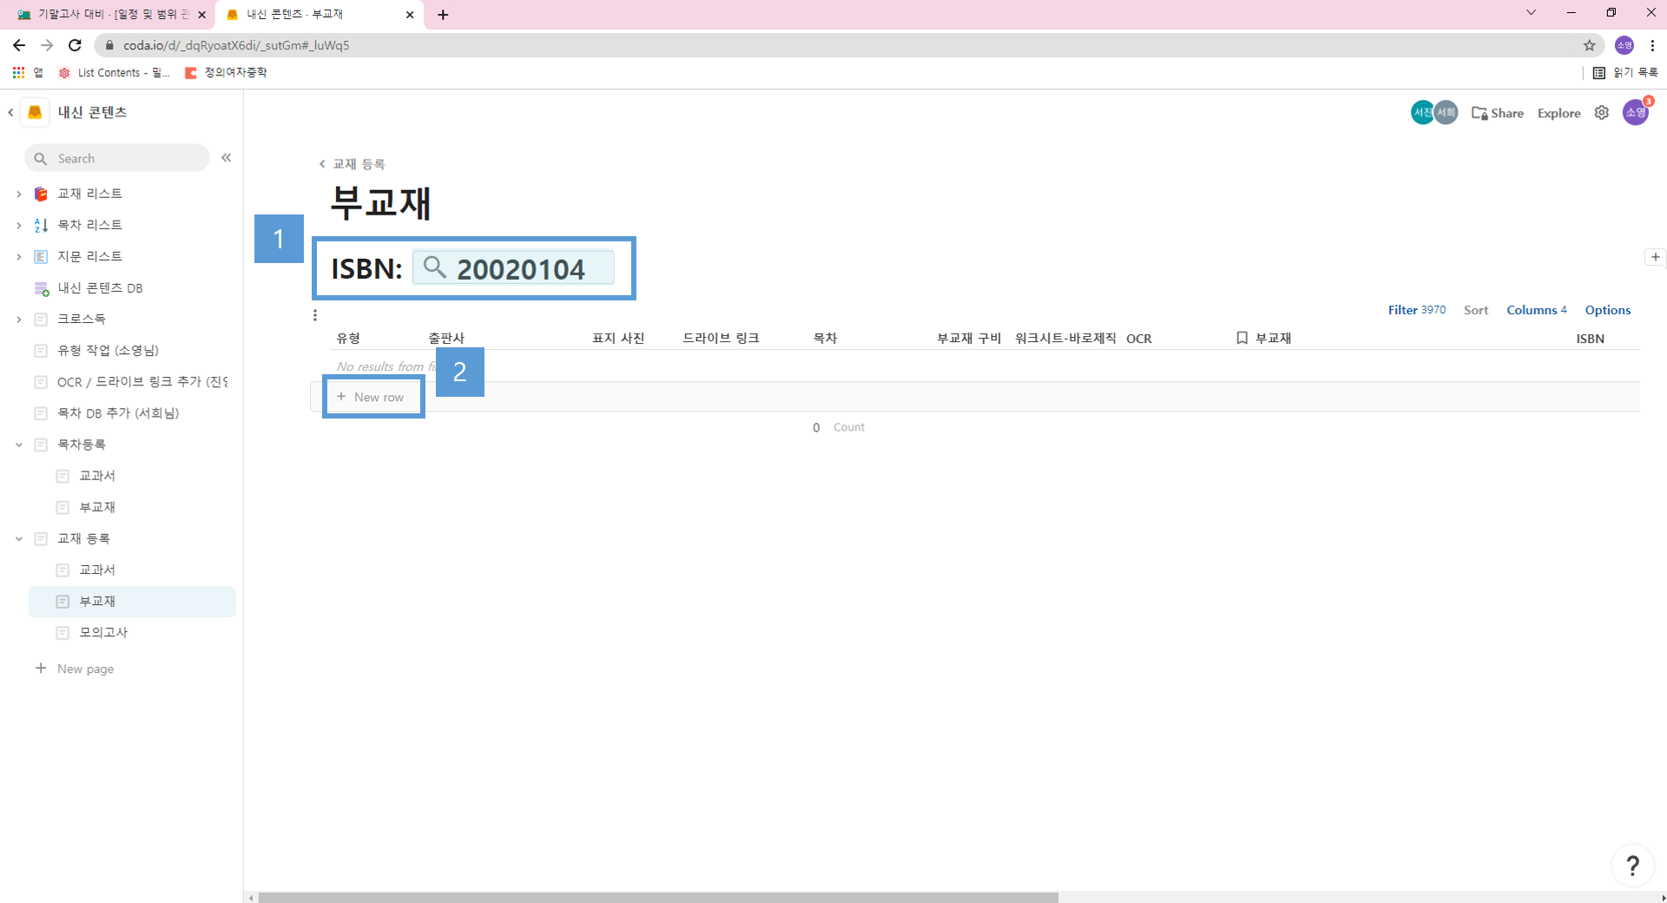
Task: Click the 표지 사진 column header
Action: tap(618, 338)
